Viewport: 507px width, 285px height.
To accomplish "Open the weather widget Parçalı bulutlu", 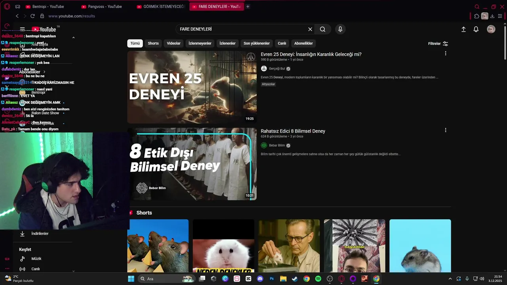I will click(x=19, y=279).
